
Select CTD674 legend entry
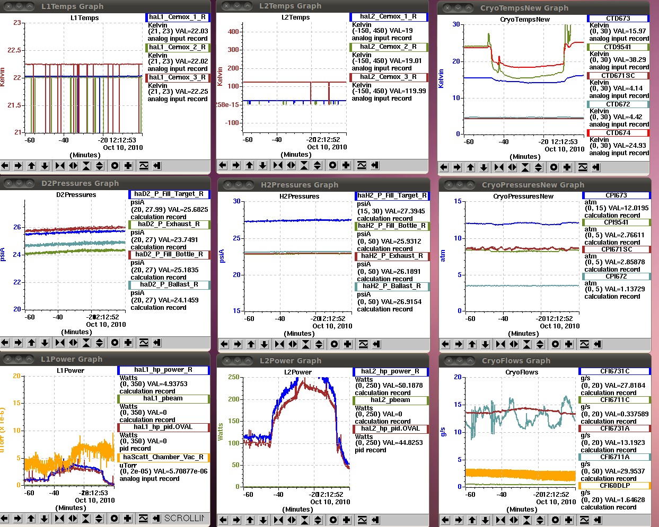coord(618,133)
